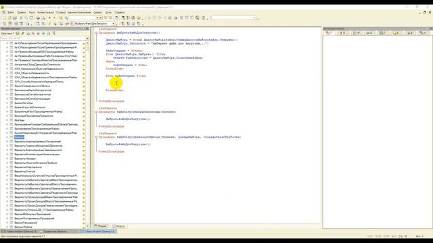Click 'Стр: 16' in the status bar

pos(403,236)
